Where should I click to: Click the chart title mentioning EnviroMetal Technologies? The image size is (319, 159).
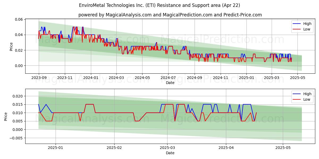point(159,5)
